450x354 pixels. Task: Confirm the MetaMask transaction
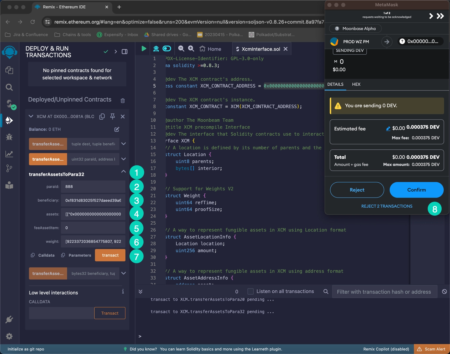point(416,190)
